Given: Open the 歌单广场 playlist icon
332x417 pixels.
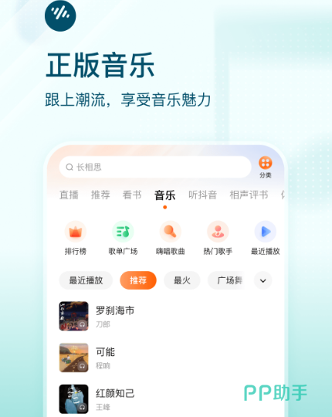Looking at the screenshot, I should 123,232.
